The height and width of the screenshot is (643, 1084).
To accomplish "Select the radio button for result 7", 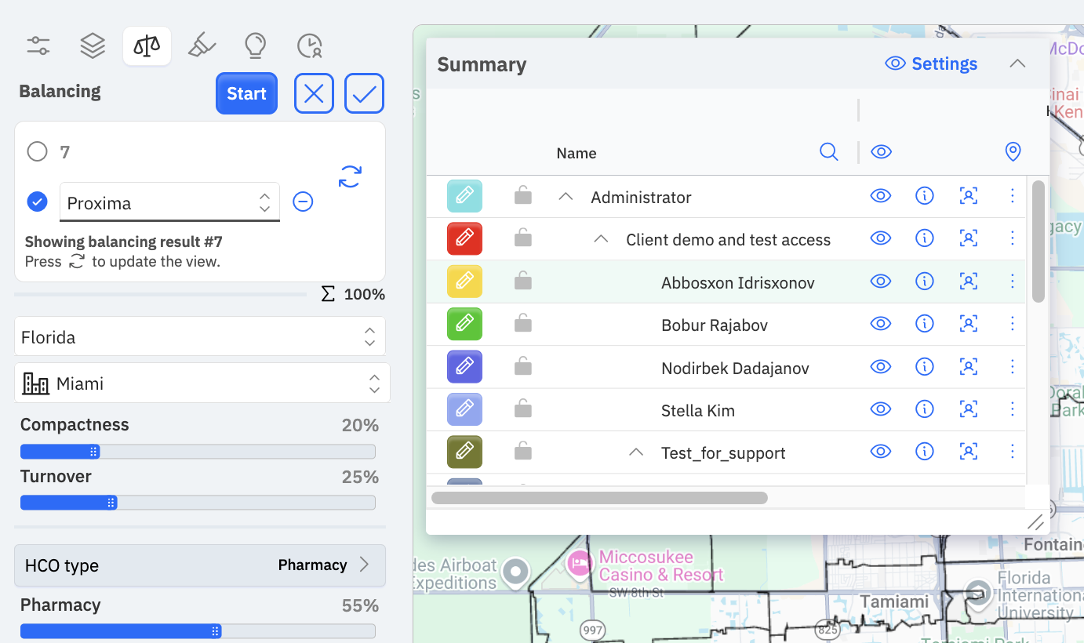I will pos(38,151).
